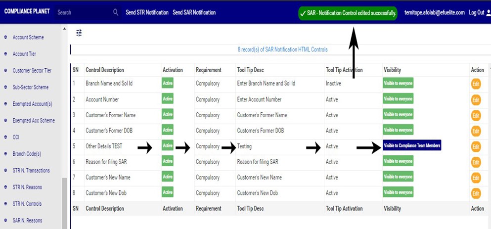Click the user profile icon beside Log Out
The height and width of the screenshot is (229, 491).
click(488, 13)
